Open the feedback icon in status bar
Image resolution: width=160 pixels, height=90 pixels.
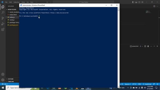154,84
